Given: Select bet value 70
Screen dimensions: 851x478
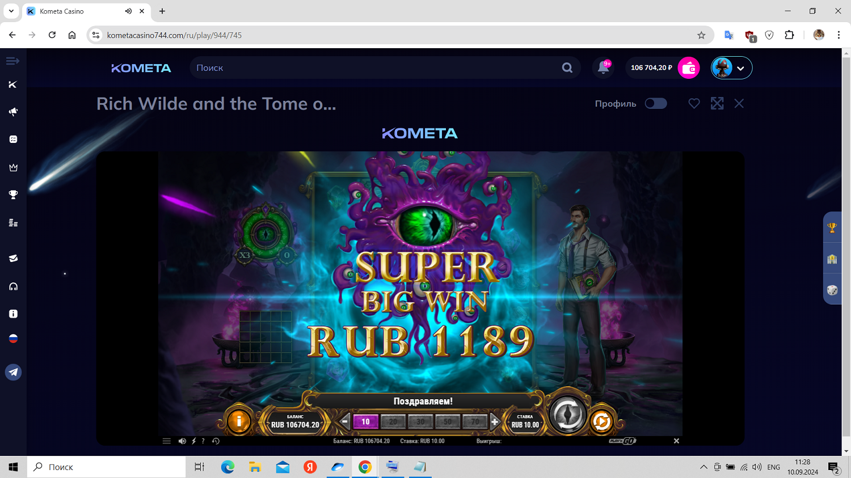Looking at the screenshot, I should pyautogui.click(x=474, y=421).
